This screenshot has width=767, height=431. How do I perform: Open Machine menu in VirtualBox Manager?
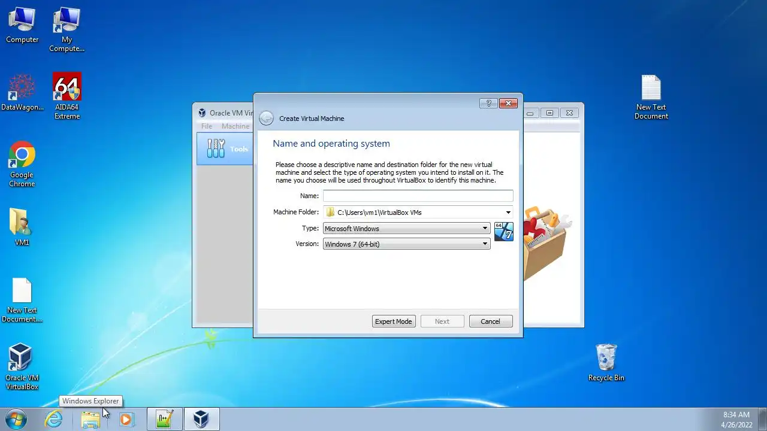(235, 126)
